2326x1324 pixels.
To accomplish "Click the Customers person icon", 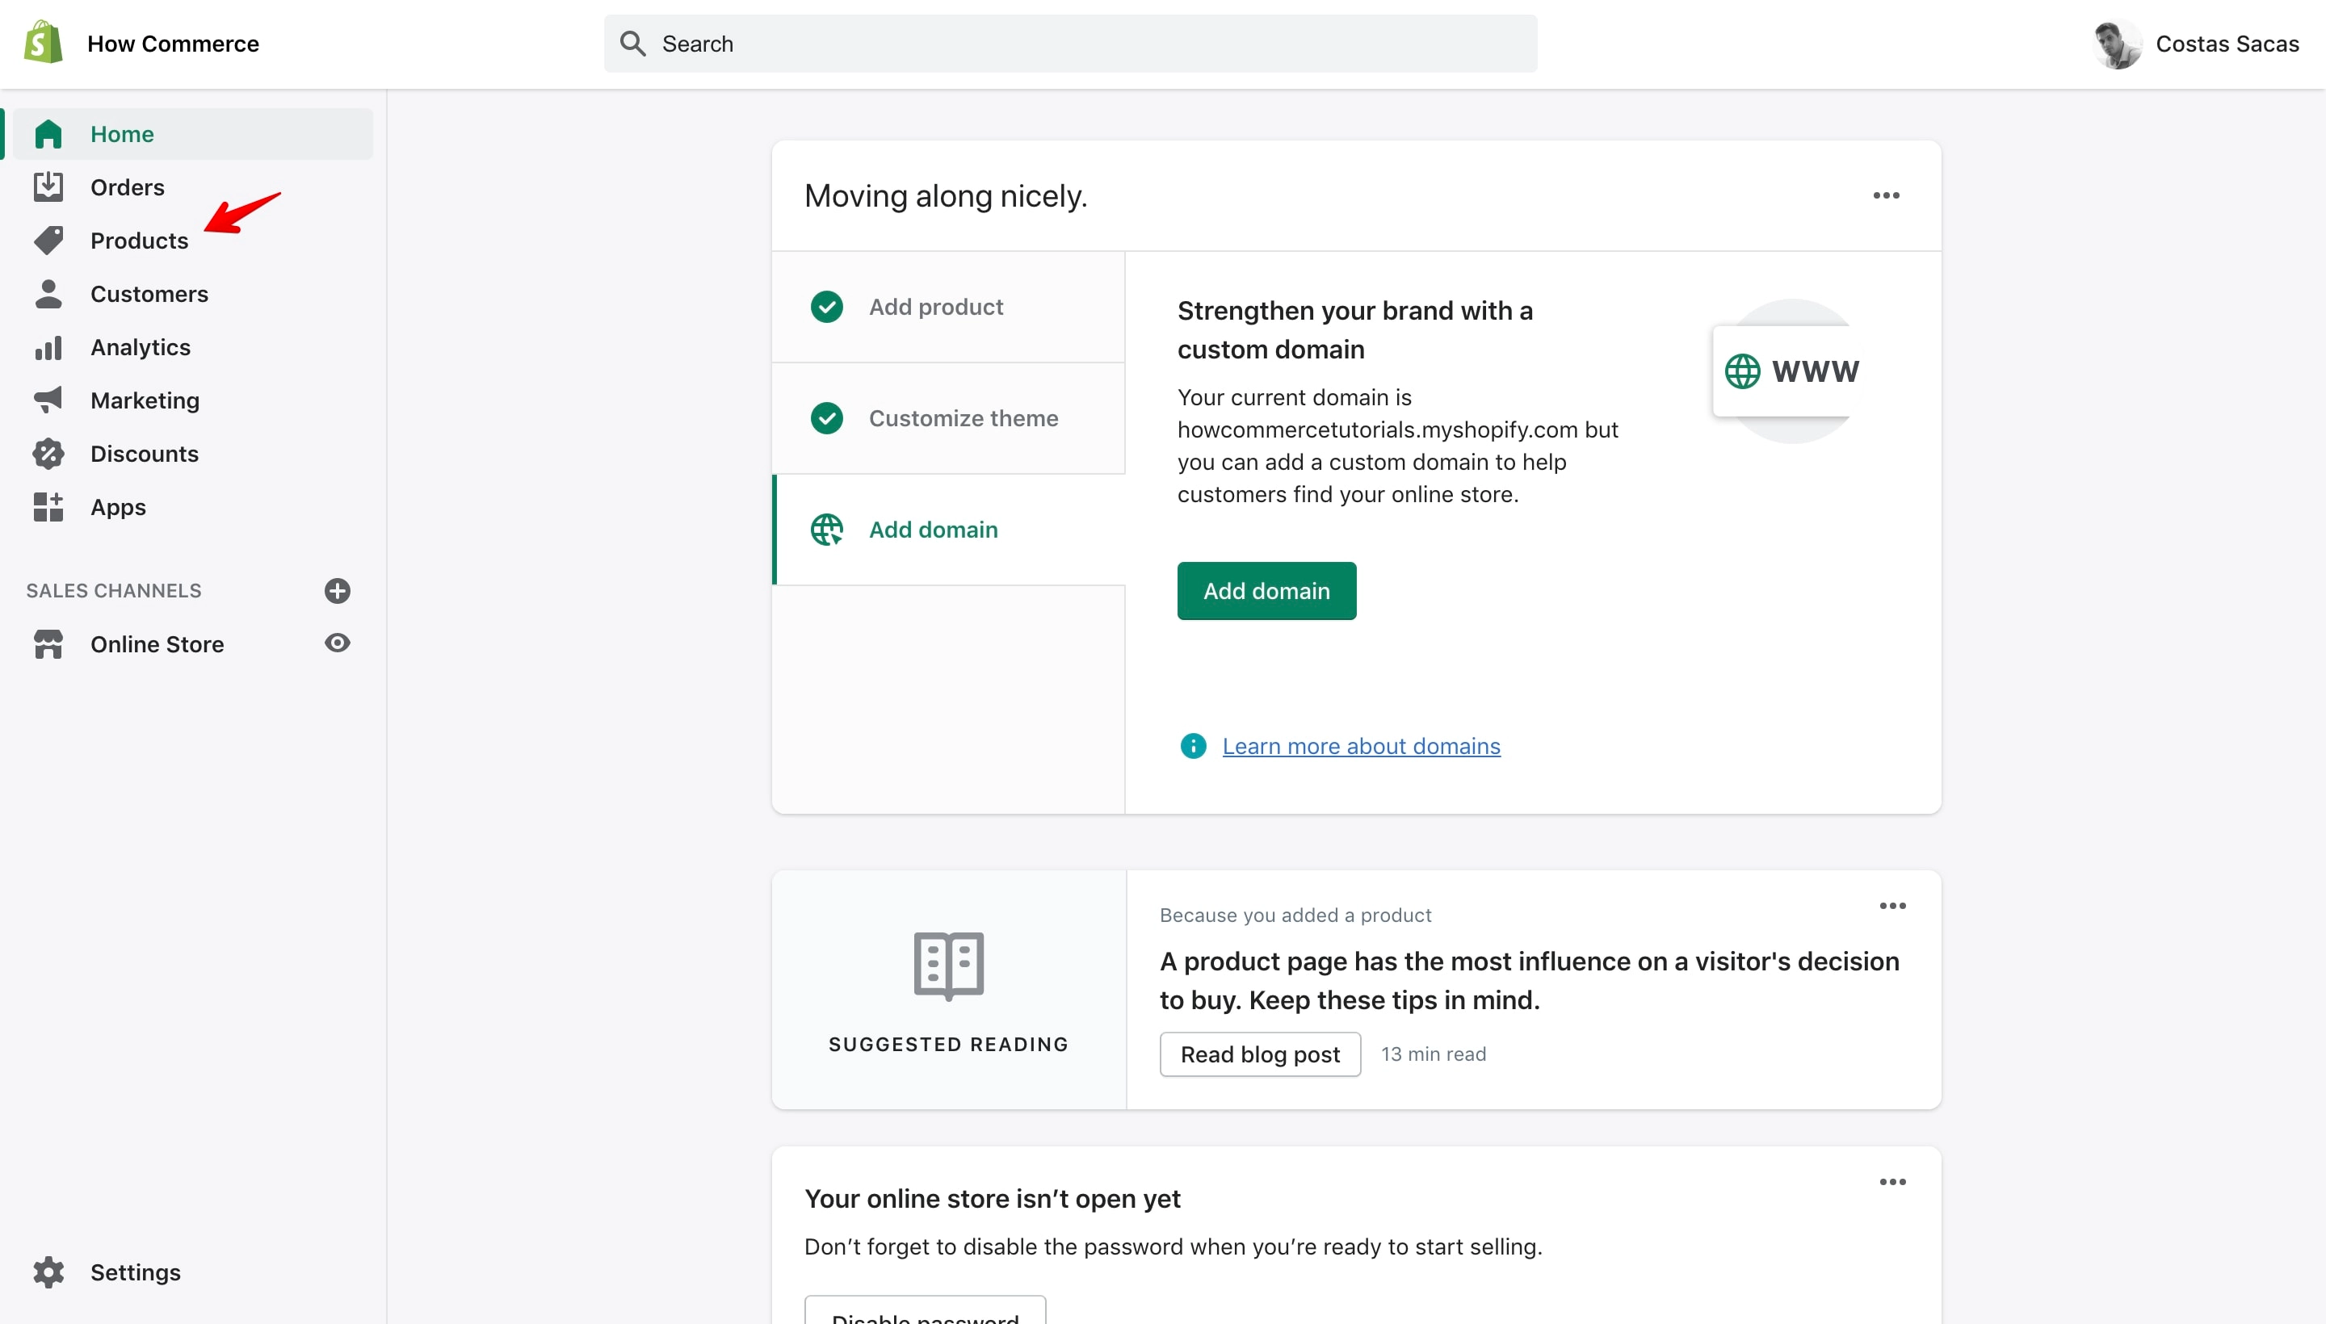I will pos(48,294).
